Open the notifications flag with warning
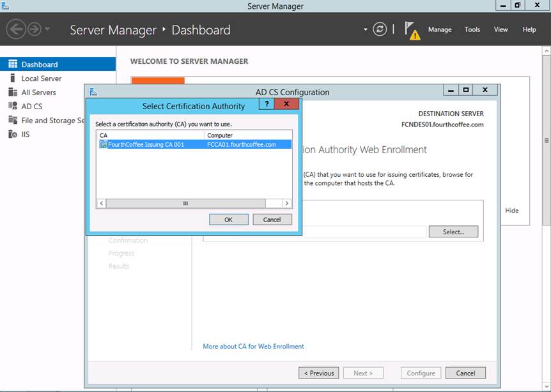551x392 pixels. pos(412,30)
